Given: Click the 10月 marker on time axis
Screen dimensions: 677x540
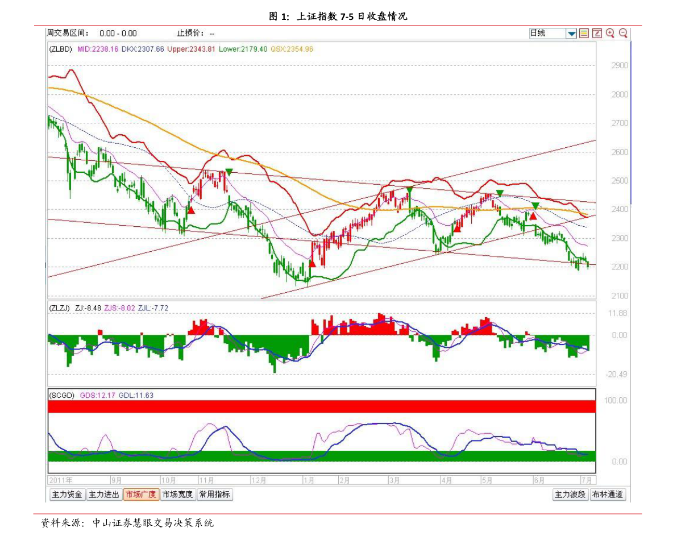Looking at the screenshot, I should (x=168, y=480).
